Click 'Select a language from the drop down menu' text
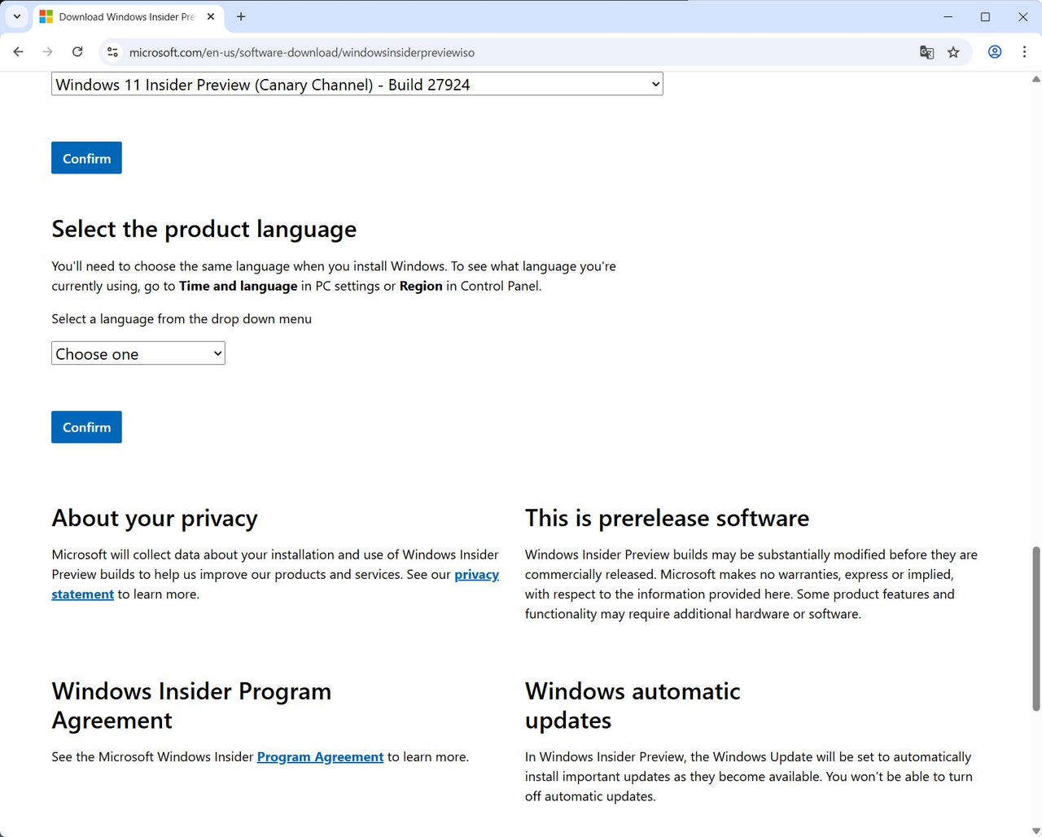The width and height of the screenshot is (1042, 837). pyautogui.click(x=182, y=319)
